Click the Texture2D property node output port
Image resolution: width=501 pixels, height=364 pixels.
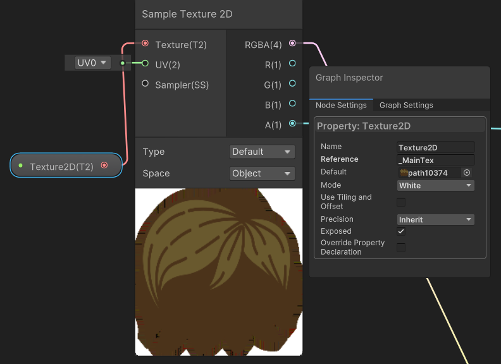tap(104, 166)
